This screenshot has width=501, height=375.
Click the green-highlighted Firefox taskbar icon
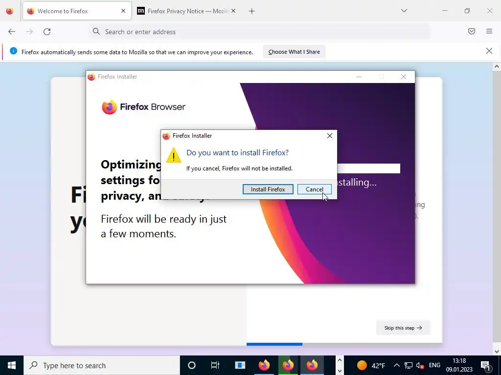[x=288, y=365]
